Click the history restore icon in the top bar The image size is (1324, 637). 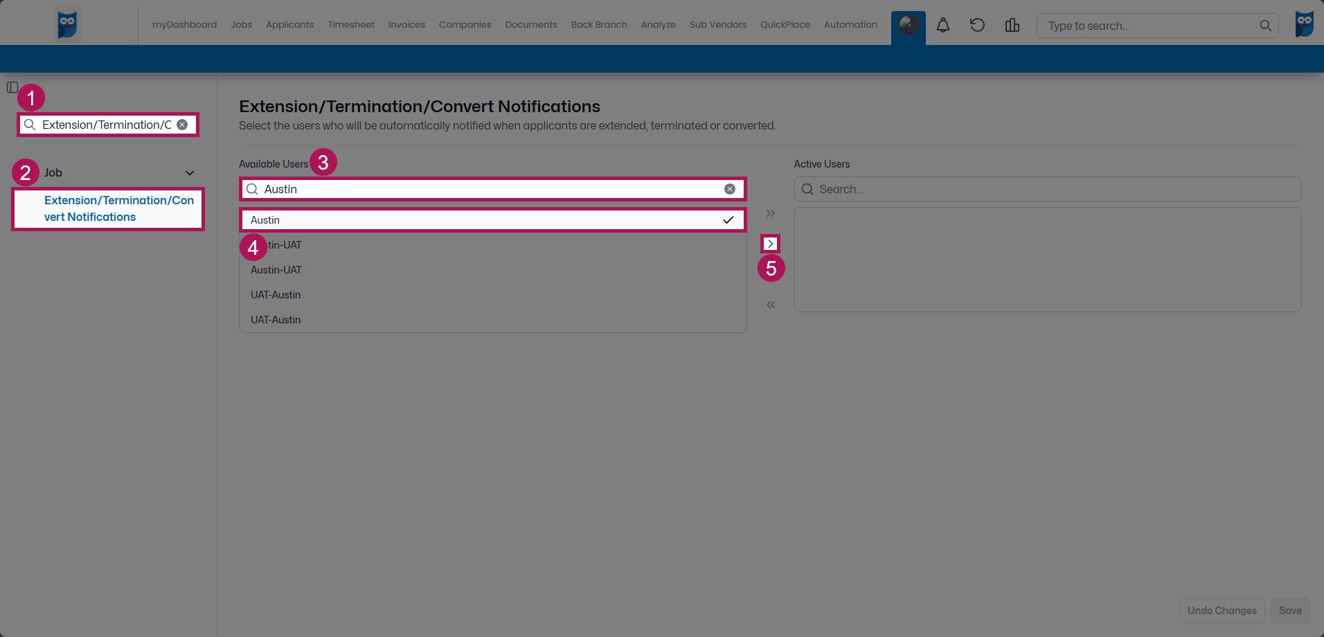(977, 25)
